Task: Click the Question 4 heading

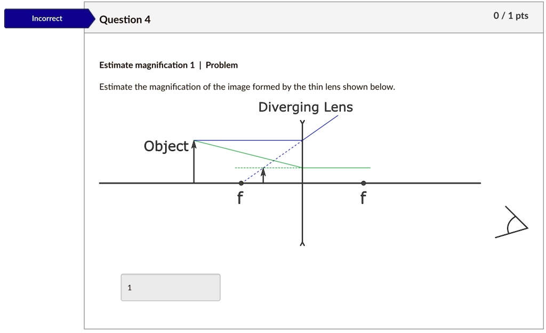Action: pyautogui.click(x=125, y=20)
